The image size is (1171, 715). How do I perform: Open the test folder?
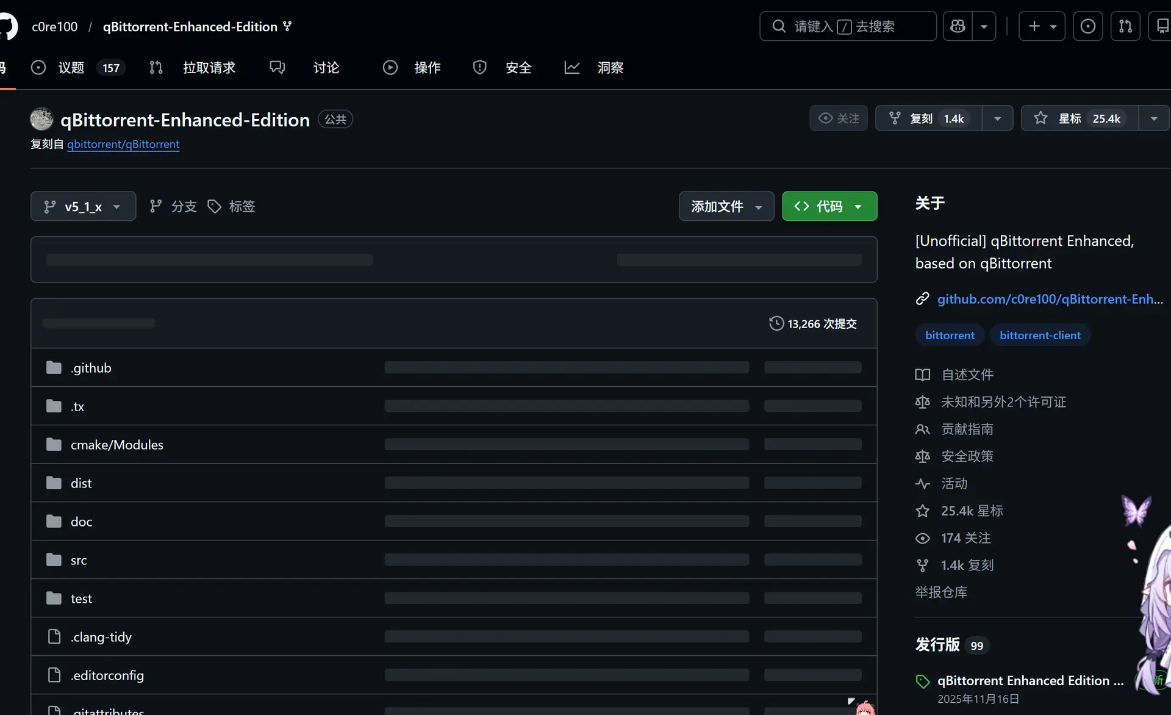[81, 598]
